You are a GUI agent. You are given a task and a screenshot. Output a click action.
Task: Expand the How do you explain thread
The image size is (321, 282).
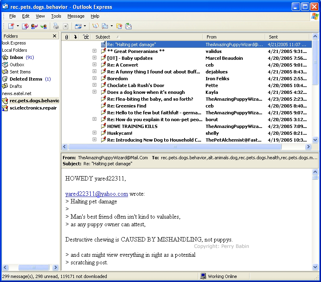click(94, 119)
